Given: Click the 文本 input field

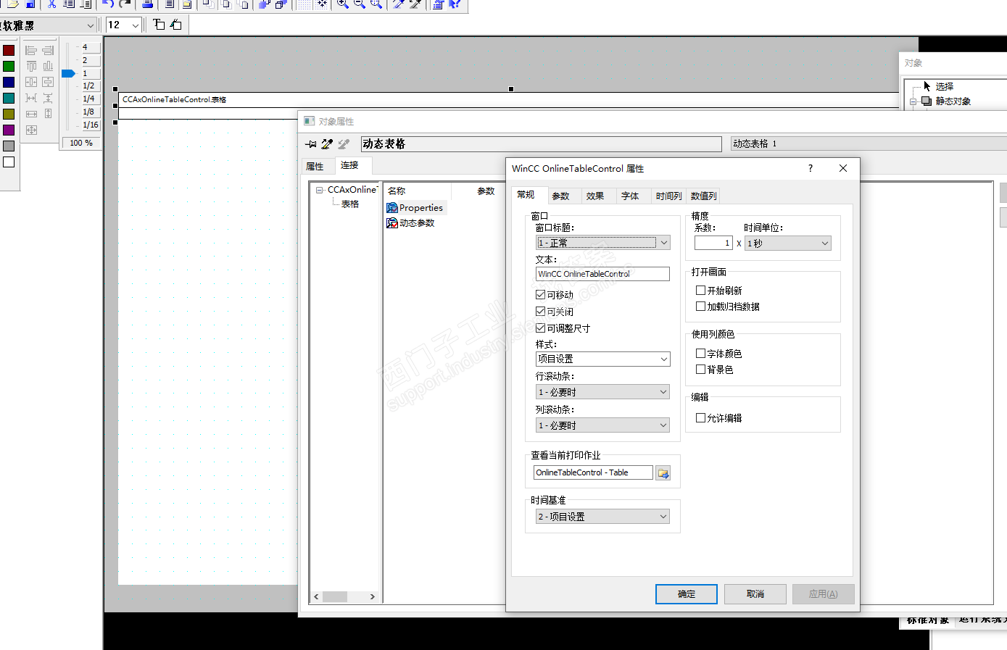Looking at the screenshot, I should click(x=602, y=274).
